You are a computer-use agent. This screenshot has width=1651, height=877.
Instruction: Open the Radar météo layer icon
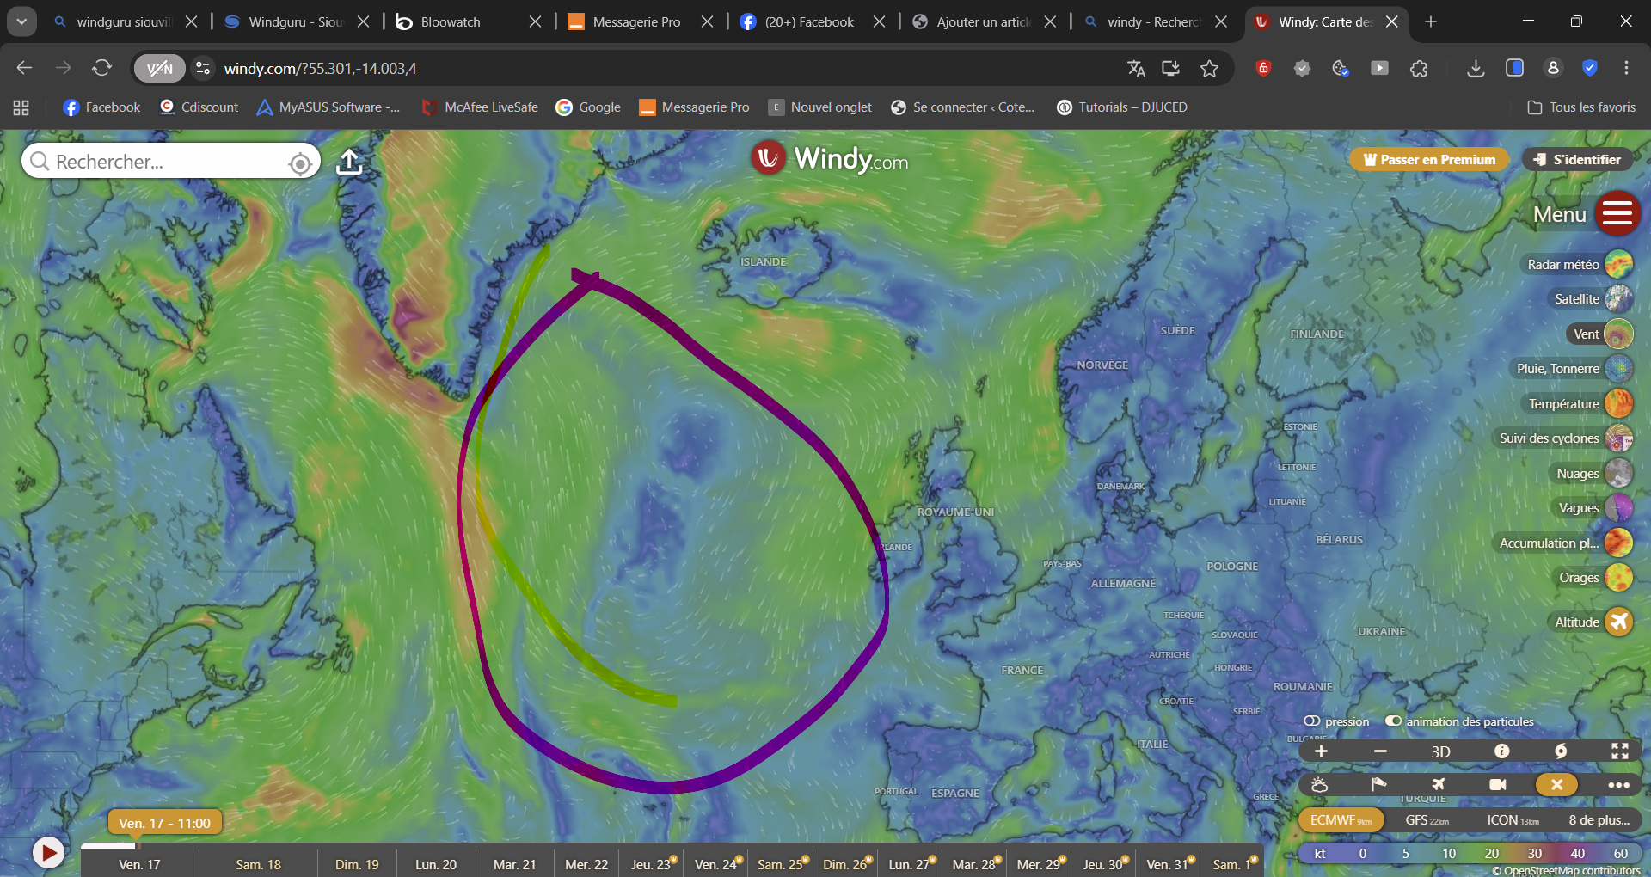click(x=1618, y=264)
